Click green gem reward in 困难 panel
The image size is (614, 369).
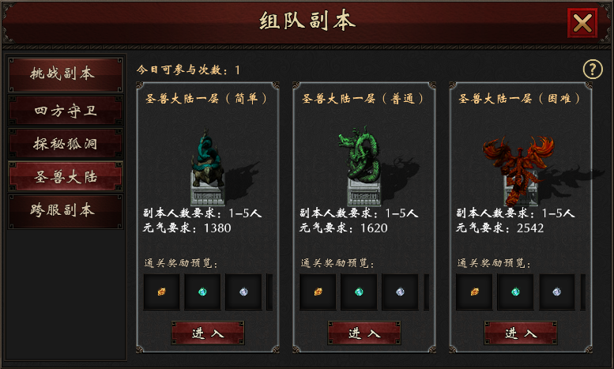[x=515, y=292]
